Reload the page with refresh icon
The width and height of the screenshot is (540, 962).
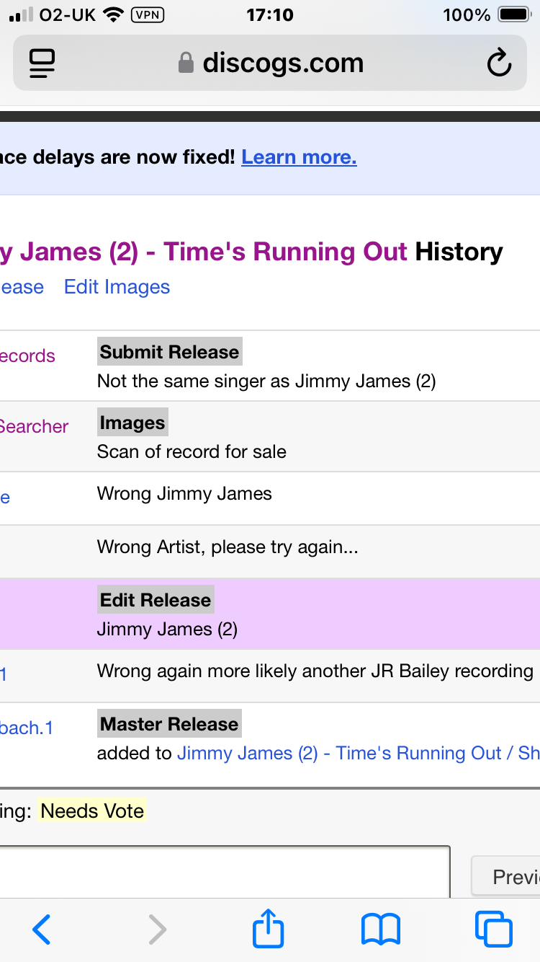498,63
